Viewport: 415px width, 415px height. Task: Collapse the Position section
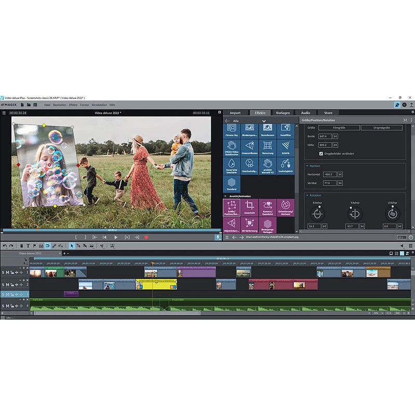[308, 165]
